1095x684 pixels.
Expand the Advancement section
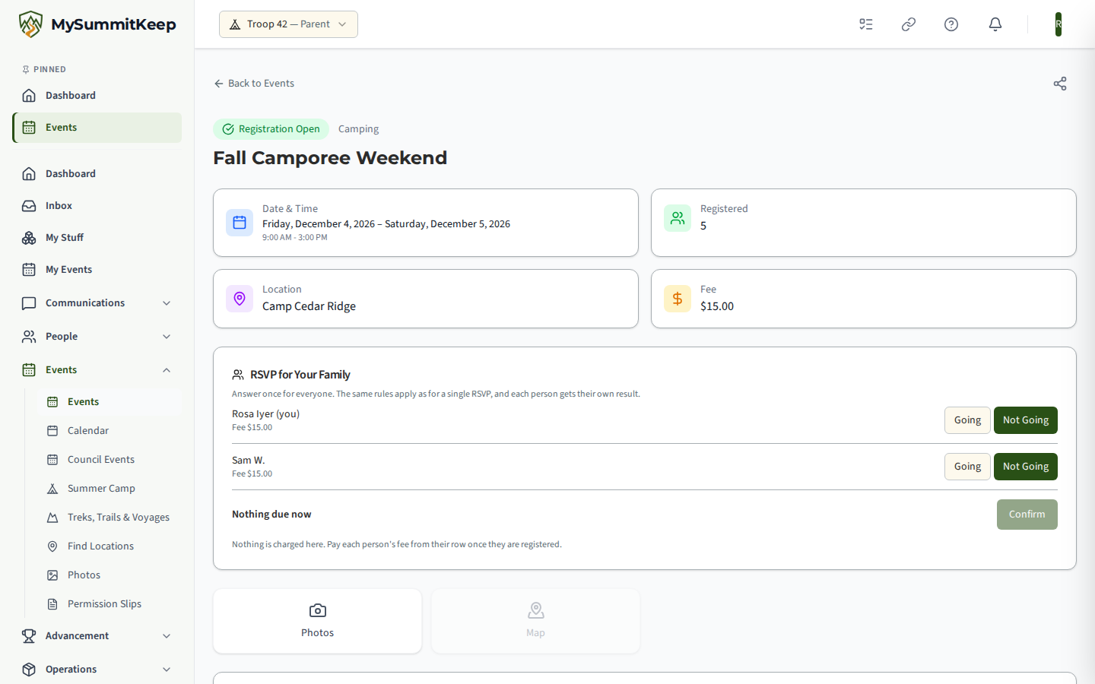(x=97, y=636)
